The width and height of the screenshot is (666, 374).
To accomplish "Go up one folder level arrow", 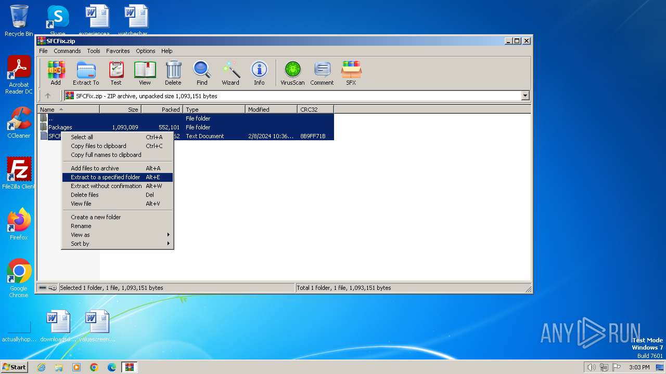I will [x=48, y=96].
